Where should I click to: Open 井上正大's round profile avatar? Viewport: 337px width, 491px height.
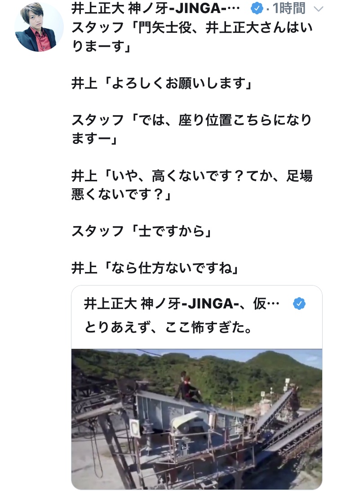tap(39, 27)
